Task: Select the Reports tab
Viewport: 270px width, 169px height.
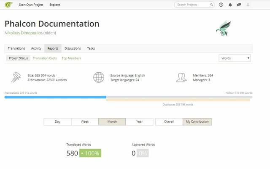Action: [53, 48]
